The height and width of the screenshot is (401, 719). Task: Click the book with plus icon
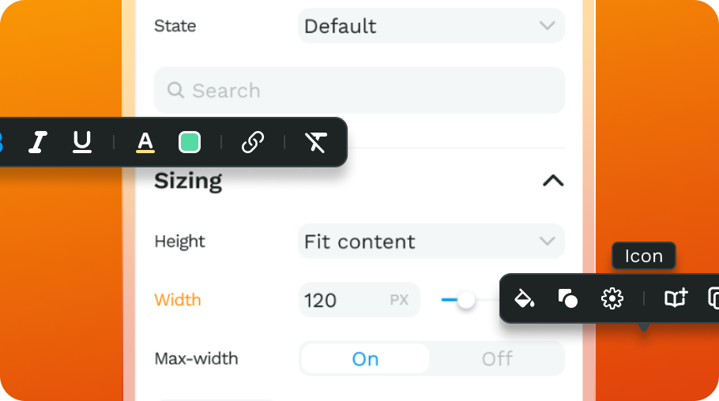(x=676, y=298)
